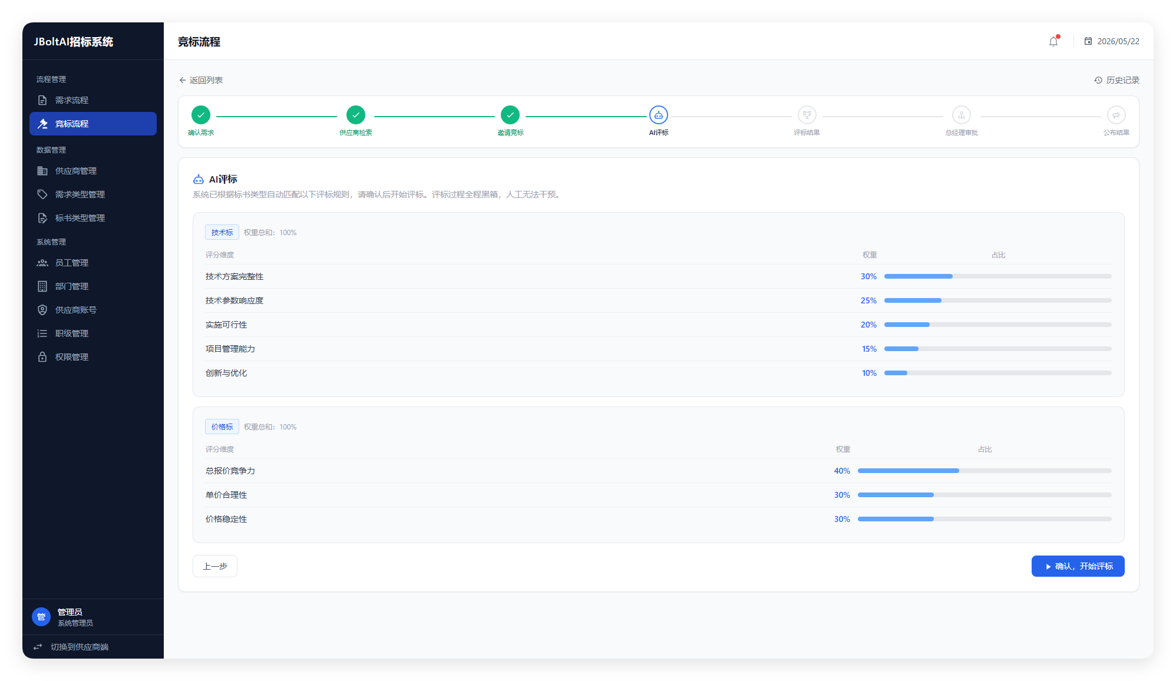Image resolution: width=1176 pixels, height=681 pixels.
Task: Go to 职级管理
Action: pos(93,333)
